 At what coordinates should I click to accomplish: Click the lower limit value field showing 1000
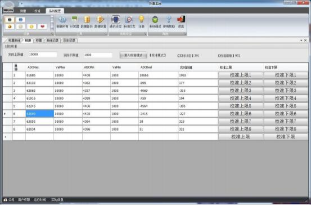[x=98, y=55]
